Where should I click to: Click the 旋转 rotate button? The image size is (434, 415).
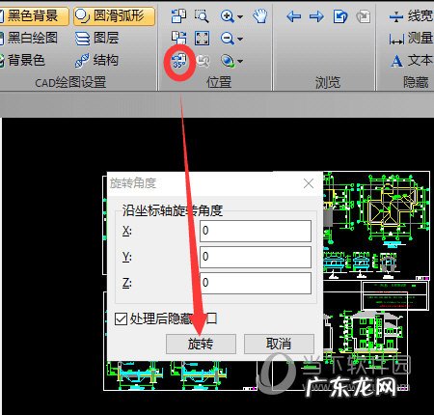(201, 344)
